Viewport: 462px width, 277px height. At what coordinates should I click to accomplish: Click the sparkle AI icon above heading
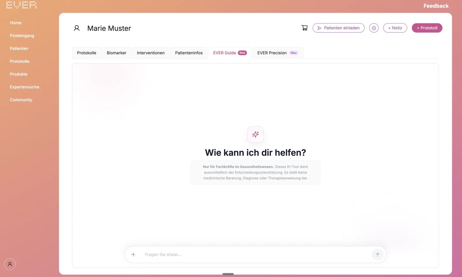click(256, 134)
